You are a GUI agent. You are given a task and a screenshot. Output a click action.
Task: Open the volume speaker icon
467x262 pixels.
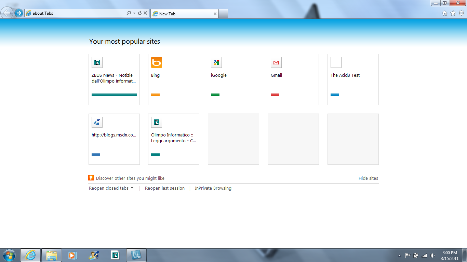[432, 256]
